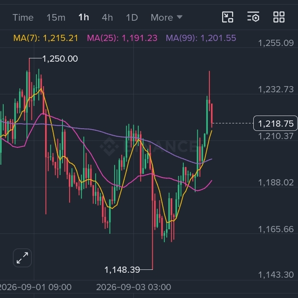This screenshot has width=298, height=298.
Task: Expand chart to fullscreen with arrows icon
Action: pyautogui.click(x=22, y=258)
